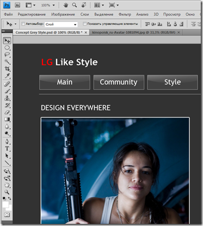
Task: Select the Magic Wand tool
Action: [7, 62]
